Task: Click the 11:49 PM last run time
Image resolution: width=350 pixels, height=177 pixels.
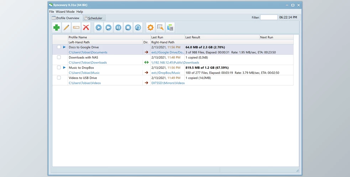Action: [x=174, y=78]
